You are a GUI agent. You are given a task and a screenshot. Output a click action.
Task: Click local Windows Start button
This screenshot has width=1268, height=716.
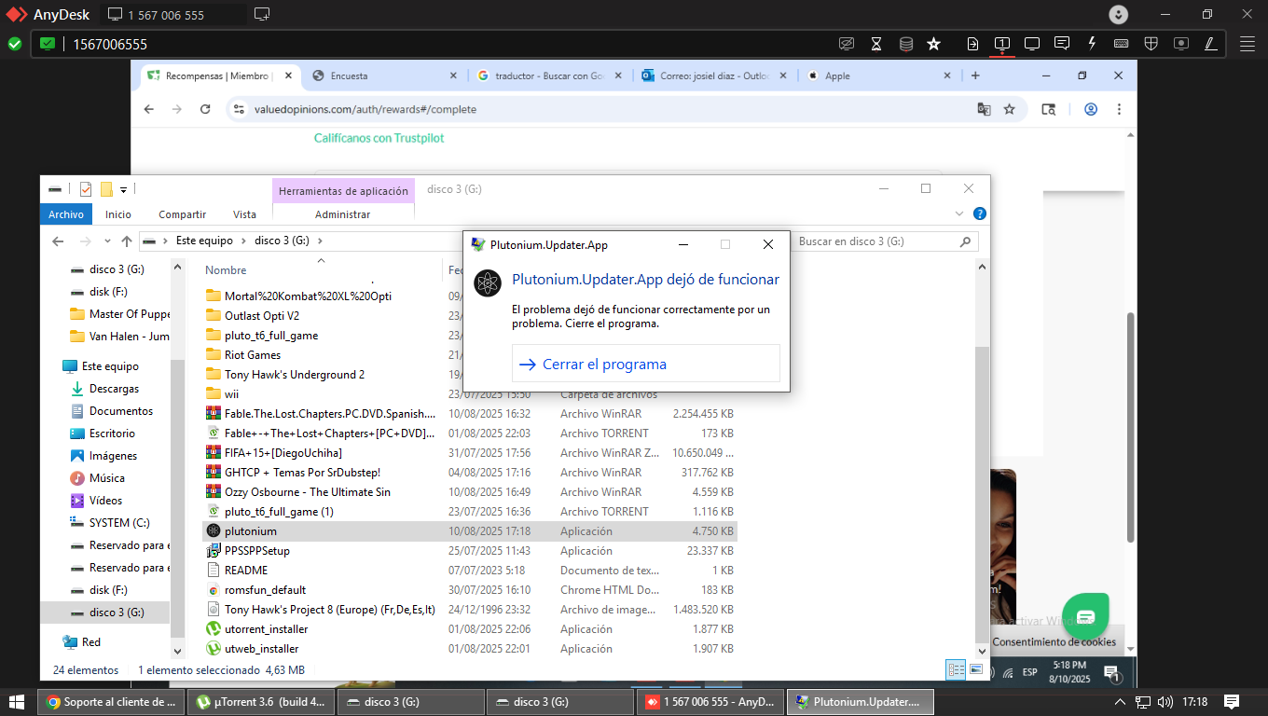click(x=16, y=701)
